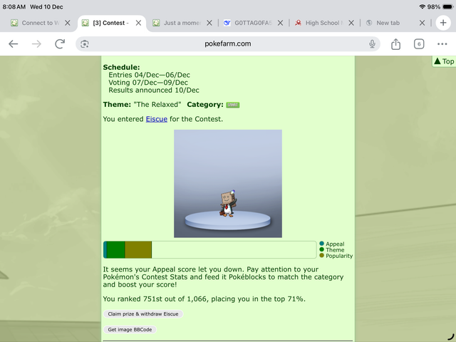Close the Connect to W tab

(68, 23)
